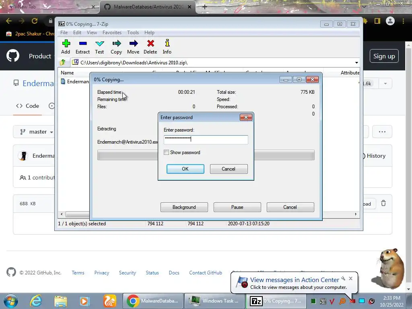Click the Add toolbar icon in 7-Zip
The width and height of the screenshot is (412, 309).
(66, 47)
